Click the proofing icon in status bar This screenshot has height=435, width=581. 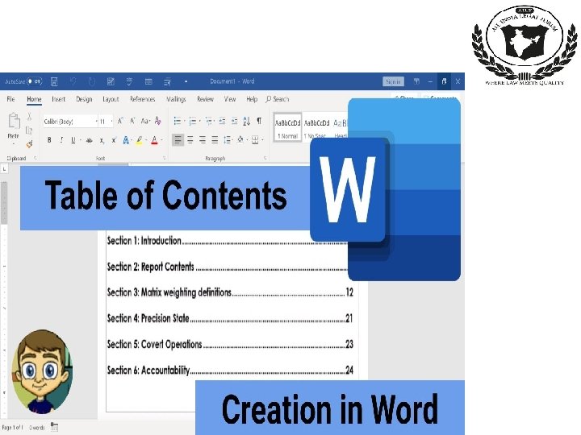pyautogui.click(x=55, y=427)
